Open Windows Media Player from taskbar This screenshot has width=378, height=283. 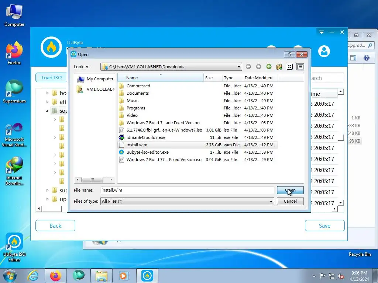coord(124,276)
